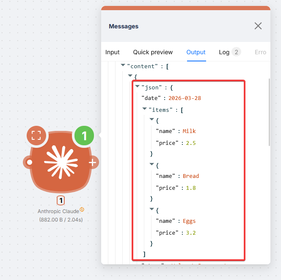Click the module's left input connector dot
The height and width of the screenshot is (280, 281).
click(29, 162)
